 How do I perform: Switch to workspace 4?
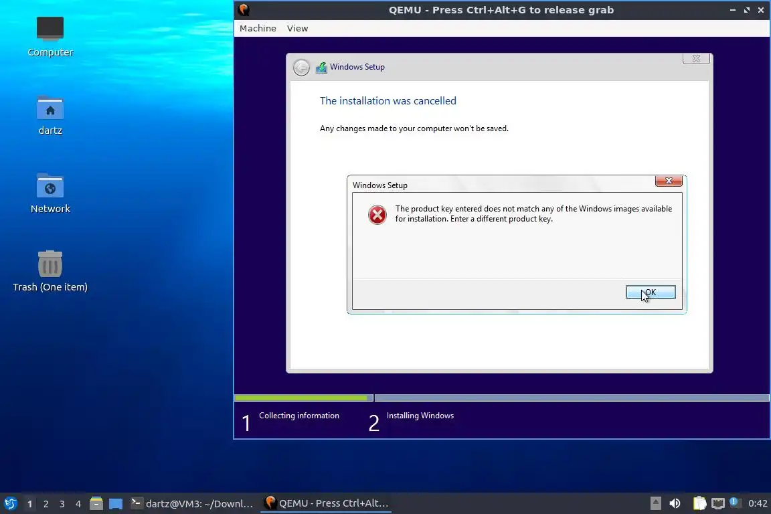coord(78,504)
